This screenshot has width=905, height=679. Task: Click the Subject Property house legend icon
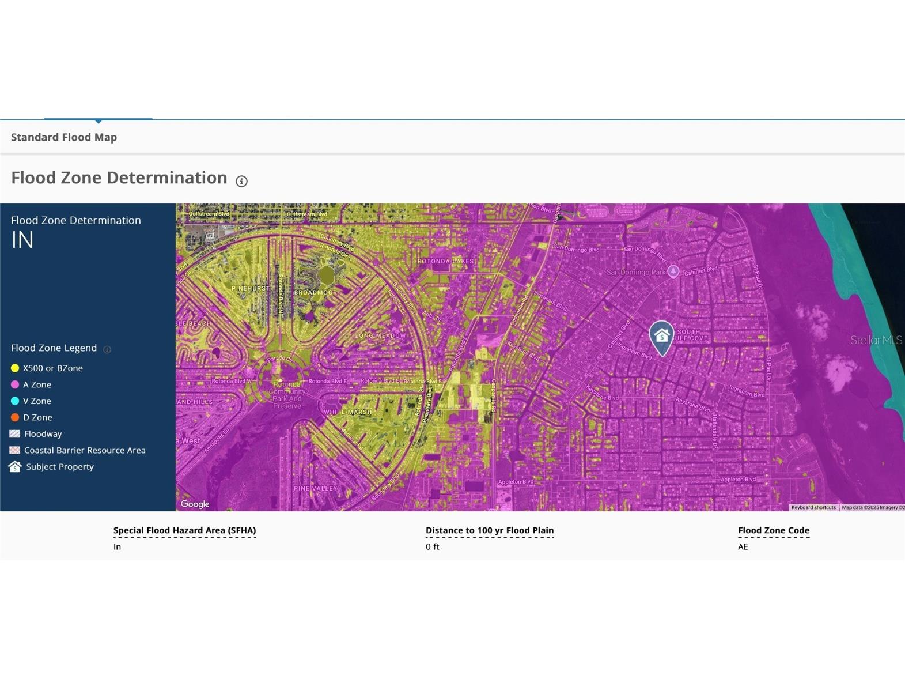[x=15, y=466]
